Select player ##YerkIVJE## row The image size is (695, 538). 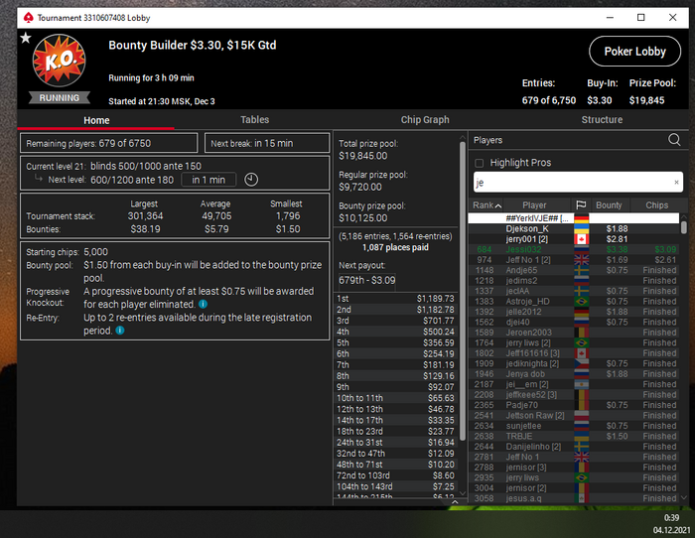click(574, 218)
